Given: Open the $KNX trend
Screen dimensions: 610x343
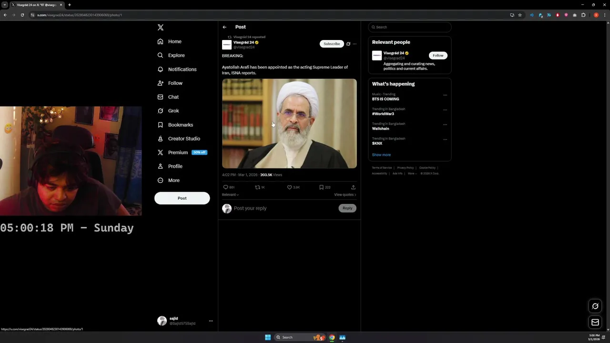Looking at the screenshot, I should (377, 143).
